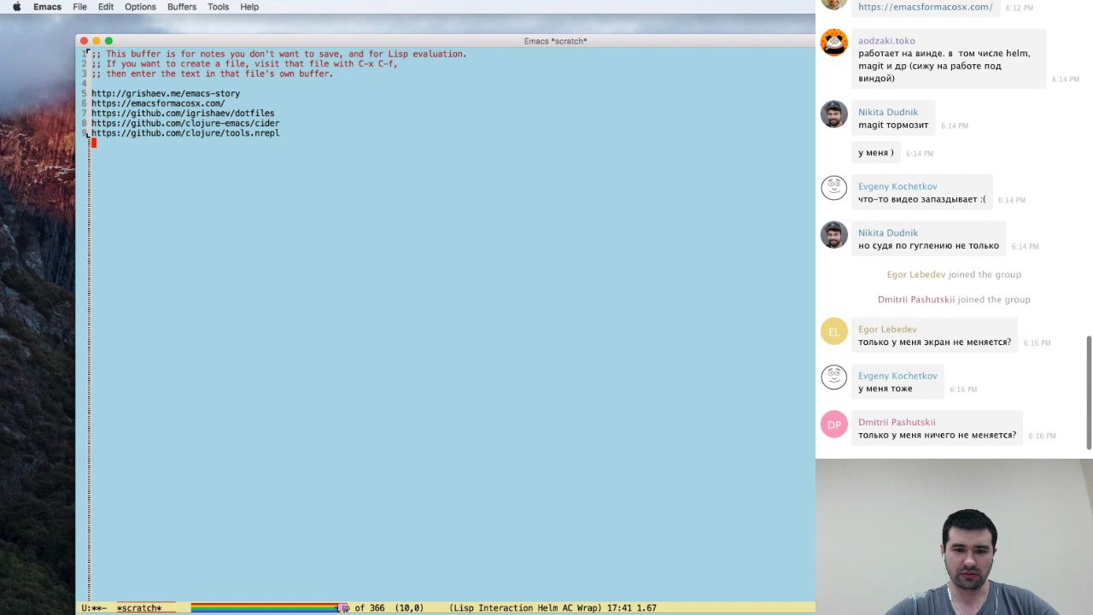Screen dimensions: 1093x615
Task: Open the Tools menu
Action: coord(219,7)
